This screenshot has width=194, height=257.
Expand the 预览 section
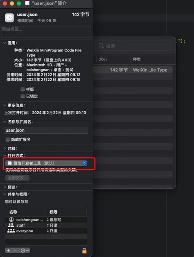coord(5,187)
